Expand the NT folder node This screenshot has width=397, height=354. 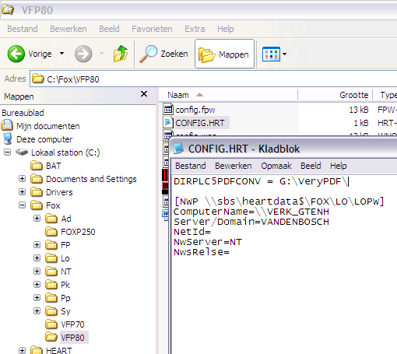pyautogui.click(x=37, y=272)
